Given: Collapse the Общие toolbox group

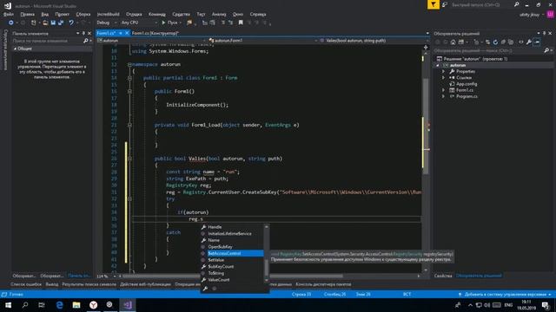Looking at the screenshot, I should click(16, 49).
